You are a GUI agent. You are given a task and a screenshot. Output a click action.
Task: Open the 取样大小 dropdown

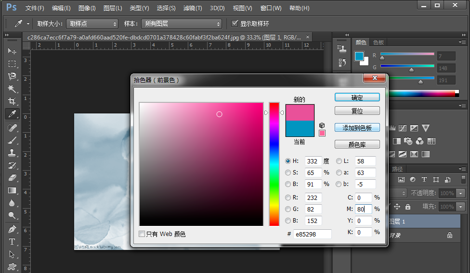click(92, 24)
